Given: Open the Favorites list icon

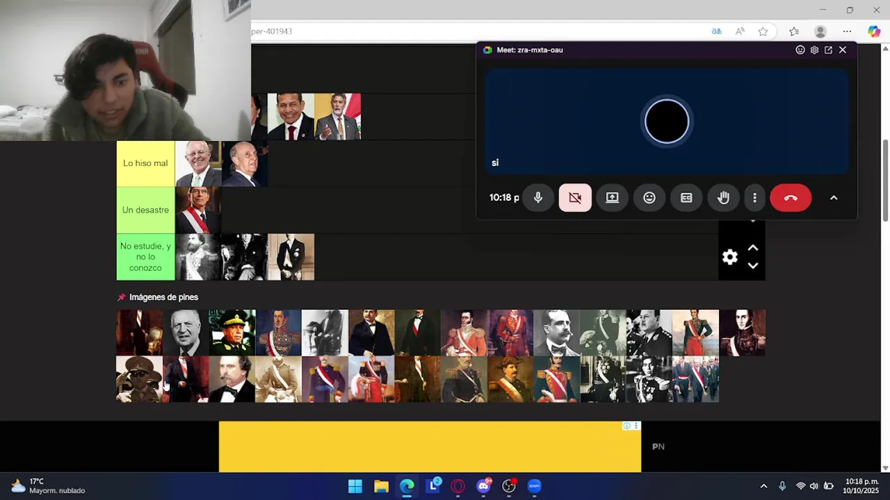Looking at the screenshot, I should pyautogui.click(x=794, y=31).
